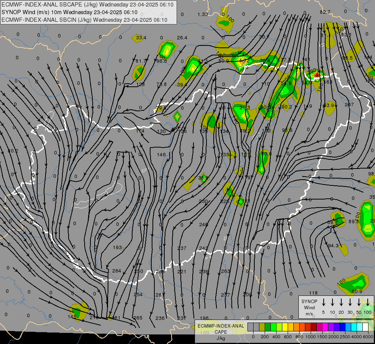Select the cyan CAPE legend swatch

[354, 327]
